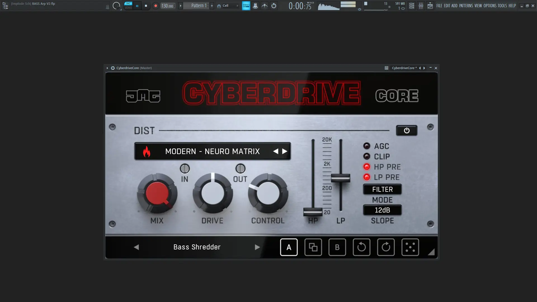Image resolution: width=537 pixels, height=302 pixels.
Task: Open the TOOLS menu
Action: point(502,6)
